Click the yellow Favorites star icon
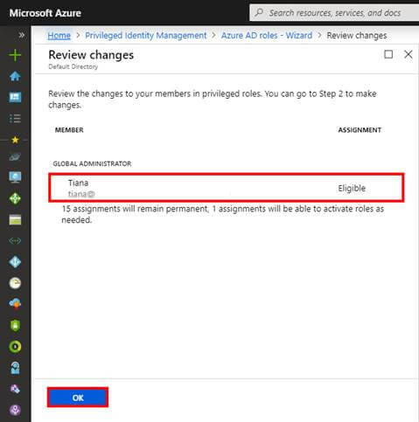Viewport: 419px width, 422px height. [x=15, y=140]
